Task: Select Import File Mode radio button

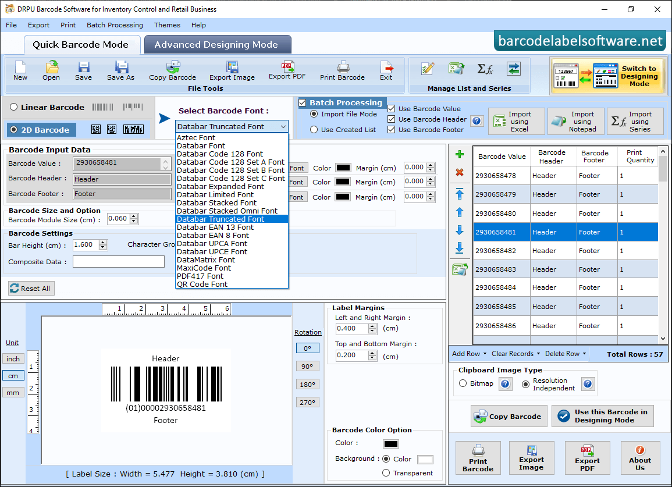Action: coord(314,114)
